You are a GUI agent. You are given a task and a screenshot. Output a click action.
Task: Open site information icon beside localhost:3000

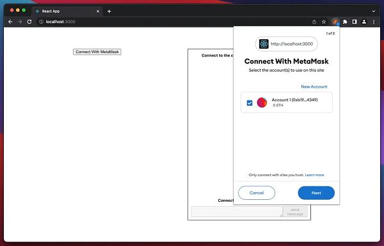coord(41,22)
